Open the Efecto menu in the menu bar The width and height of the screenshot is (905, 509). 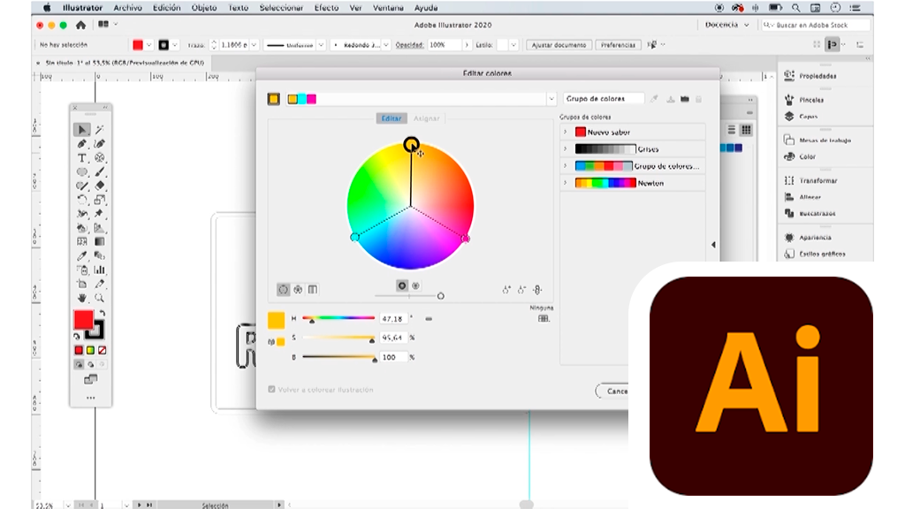[325, 8]
